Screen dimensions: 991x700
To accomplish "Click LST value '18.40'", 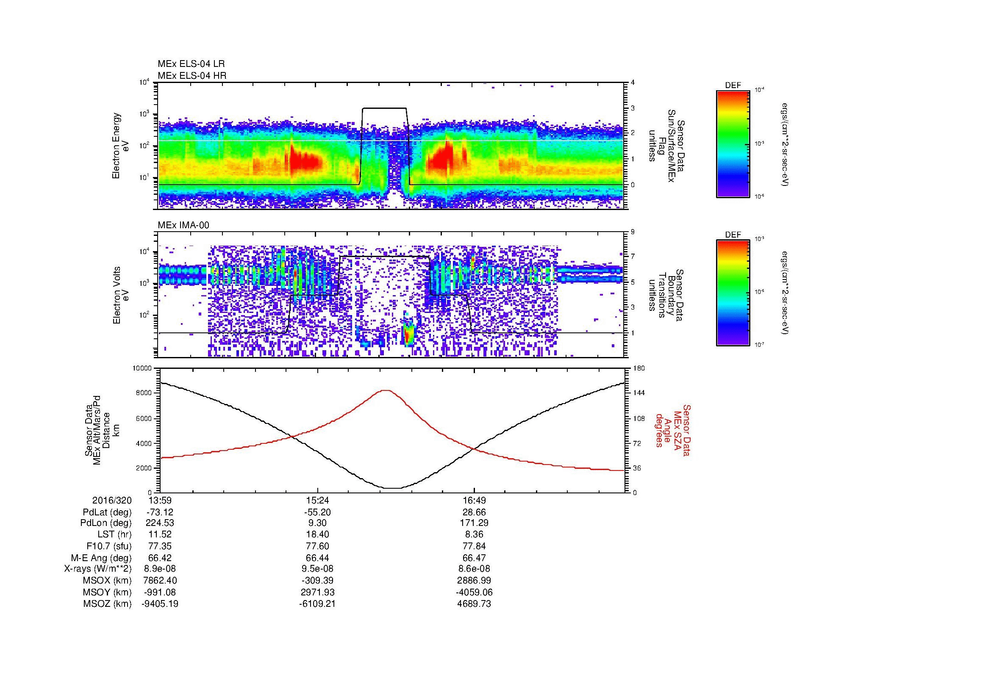I will click(317, 535).
